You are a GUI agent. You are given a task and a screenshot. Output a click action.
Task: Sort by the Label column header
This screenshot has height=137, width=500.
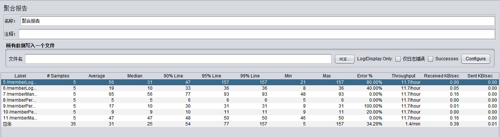[20, 76]
